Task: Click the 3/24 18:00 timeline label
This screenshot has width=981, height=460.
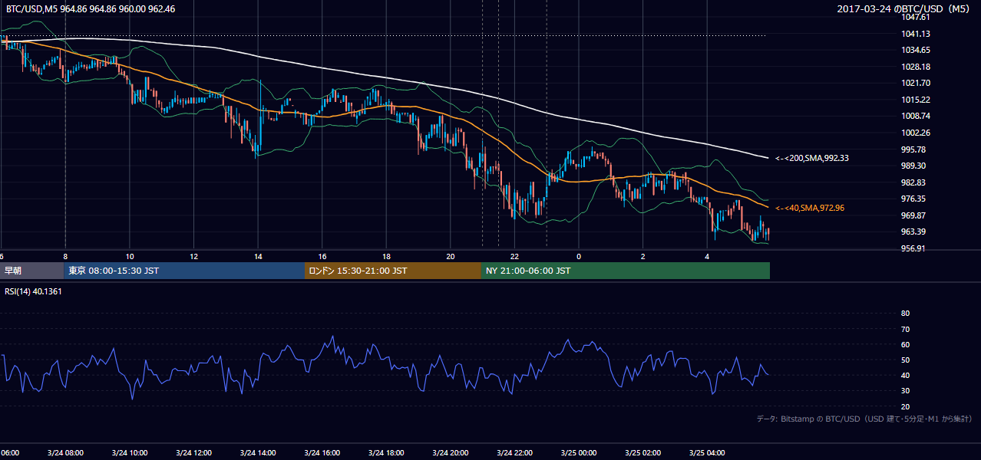Action: tap(385, 452)
